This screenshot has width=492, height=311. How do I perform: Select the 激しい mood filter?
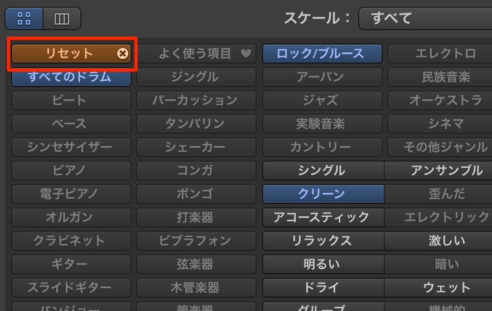click(438, 241)
